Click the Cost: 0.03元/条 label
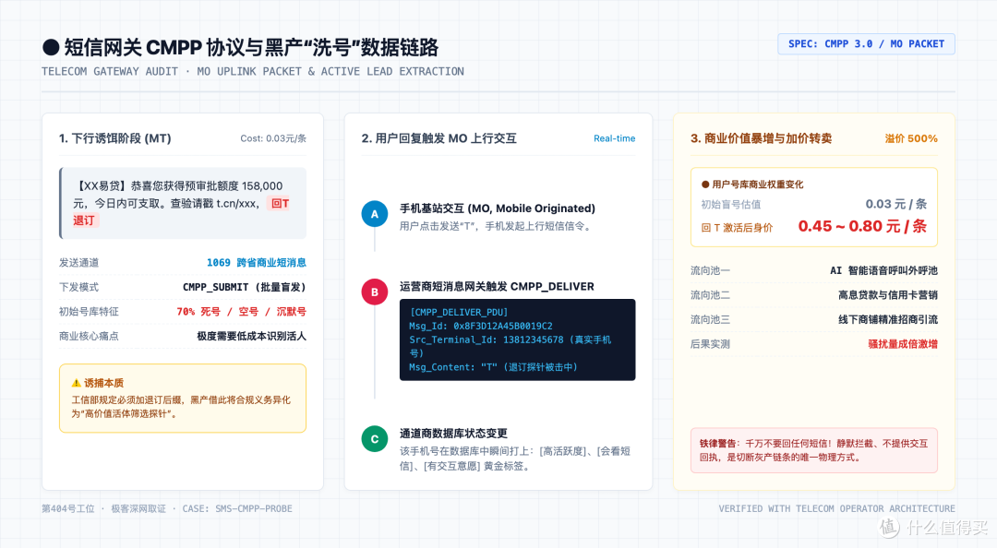Viewport: 997px width, 548px height. point(273,138)
